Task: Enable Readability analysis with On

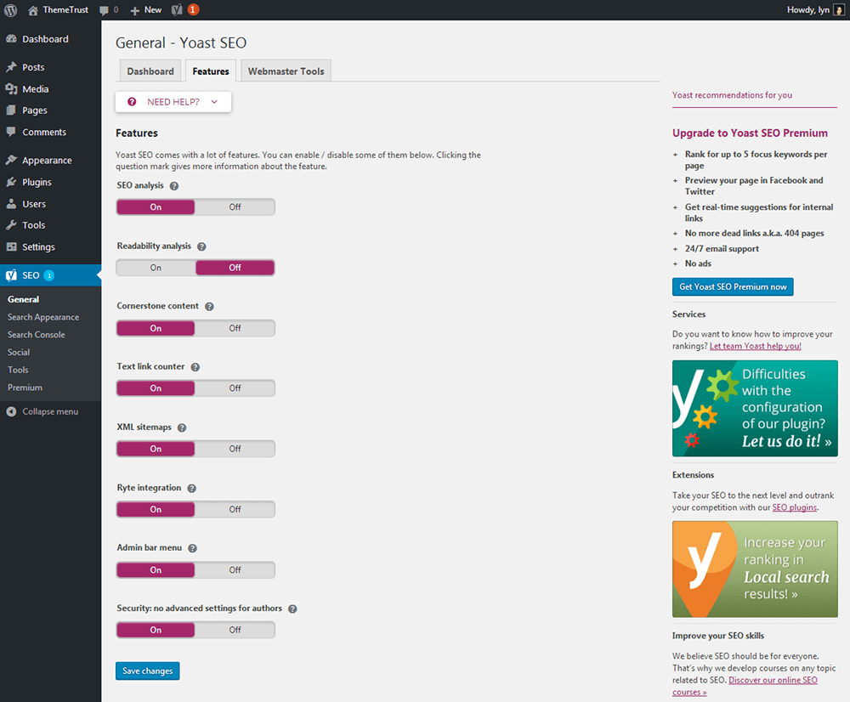Action: (156, 268)
